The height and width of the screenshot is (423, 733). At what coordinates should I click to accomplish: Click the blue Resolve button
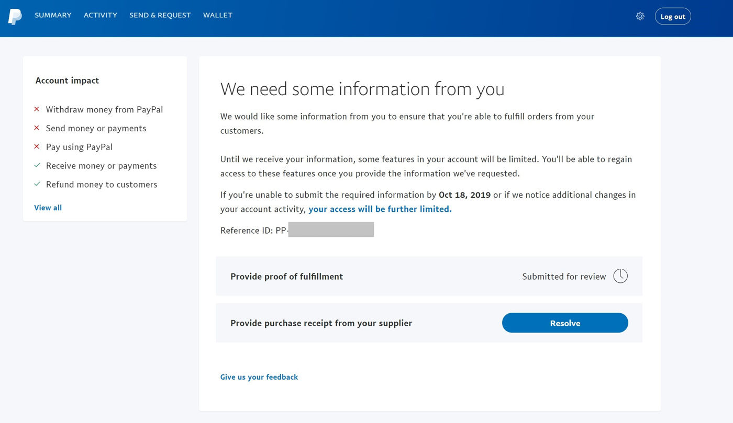point(565,323)
